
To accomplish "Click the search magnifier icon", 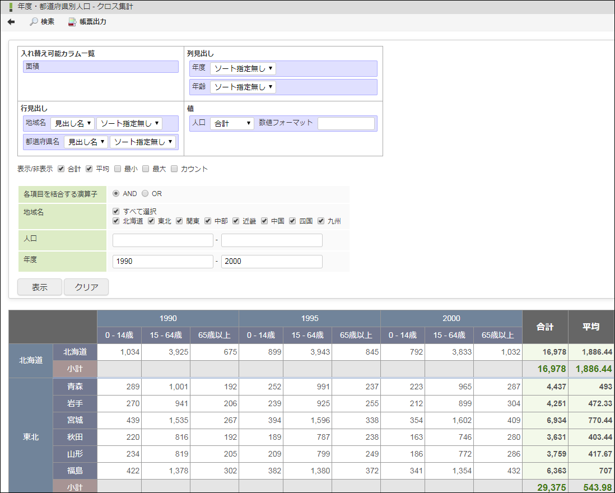I will tap(34, 22).
